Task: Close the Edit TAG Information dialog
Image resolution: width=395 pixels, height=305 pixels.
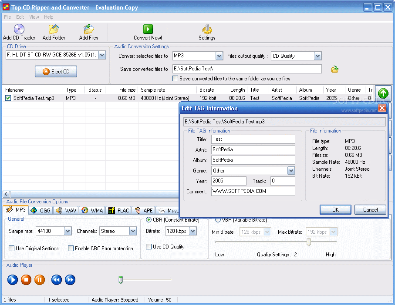Action: coord(382,108)
